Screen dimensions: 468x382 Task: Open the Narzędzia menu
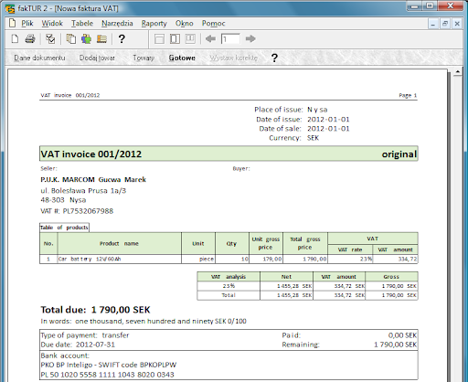pos(117,24)
